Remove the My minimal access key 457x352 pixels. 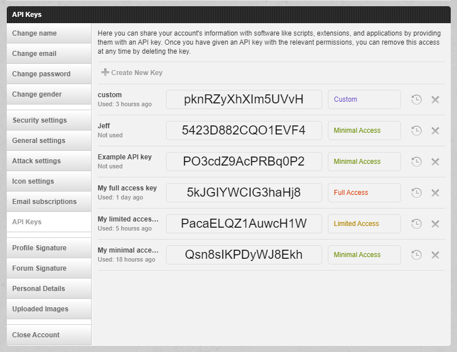(435, 255)
